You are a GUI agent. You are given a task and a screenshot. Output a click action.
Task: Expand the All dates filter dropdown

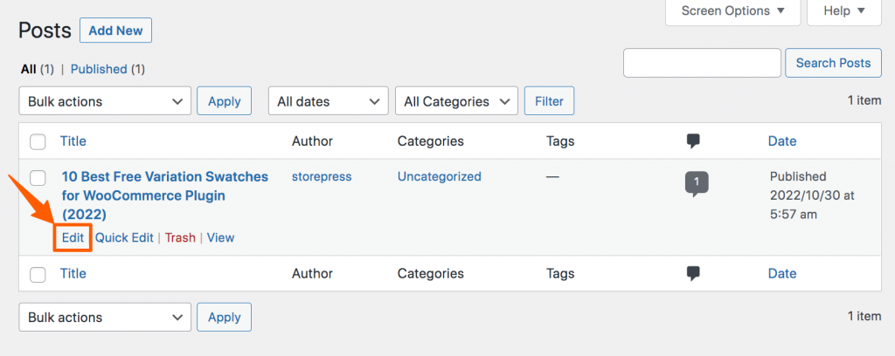[x=329, y=101]
